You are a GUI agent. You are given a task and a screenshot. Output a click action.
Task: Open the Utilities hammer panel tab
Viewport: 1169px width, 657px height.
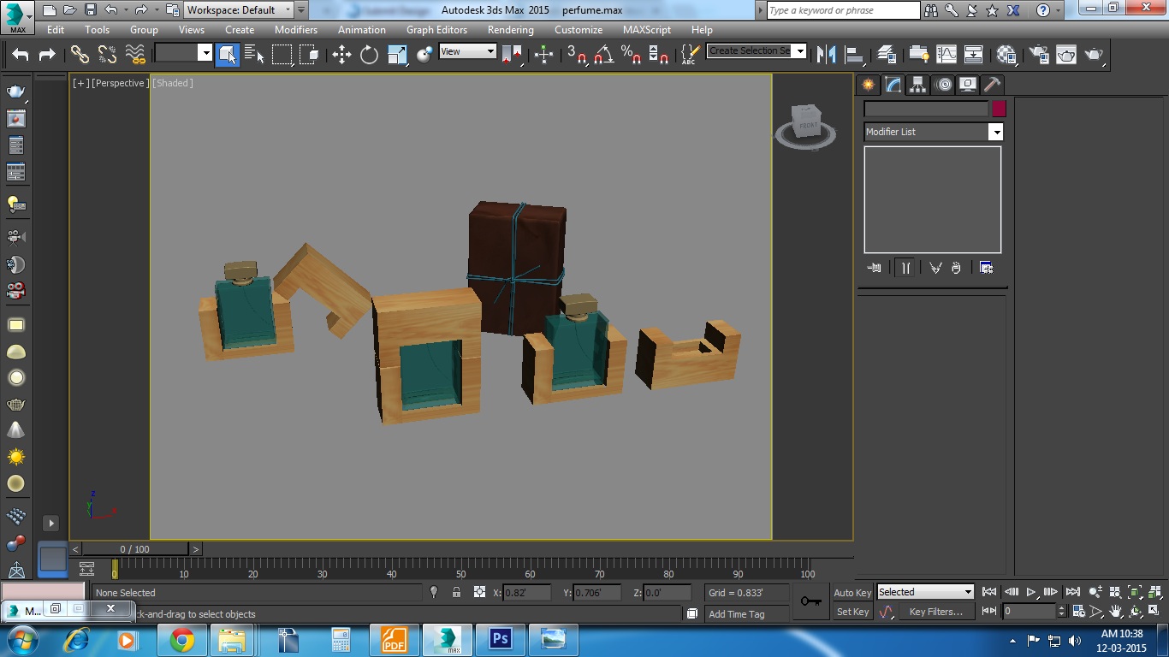click(x=992, y=85)
